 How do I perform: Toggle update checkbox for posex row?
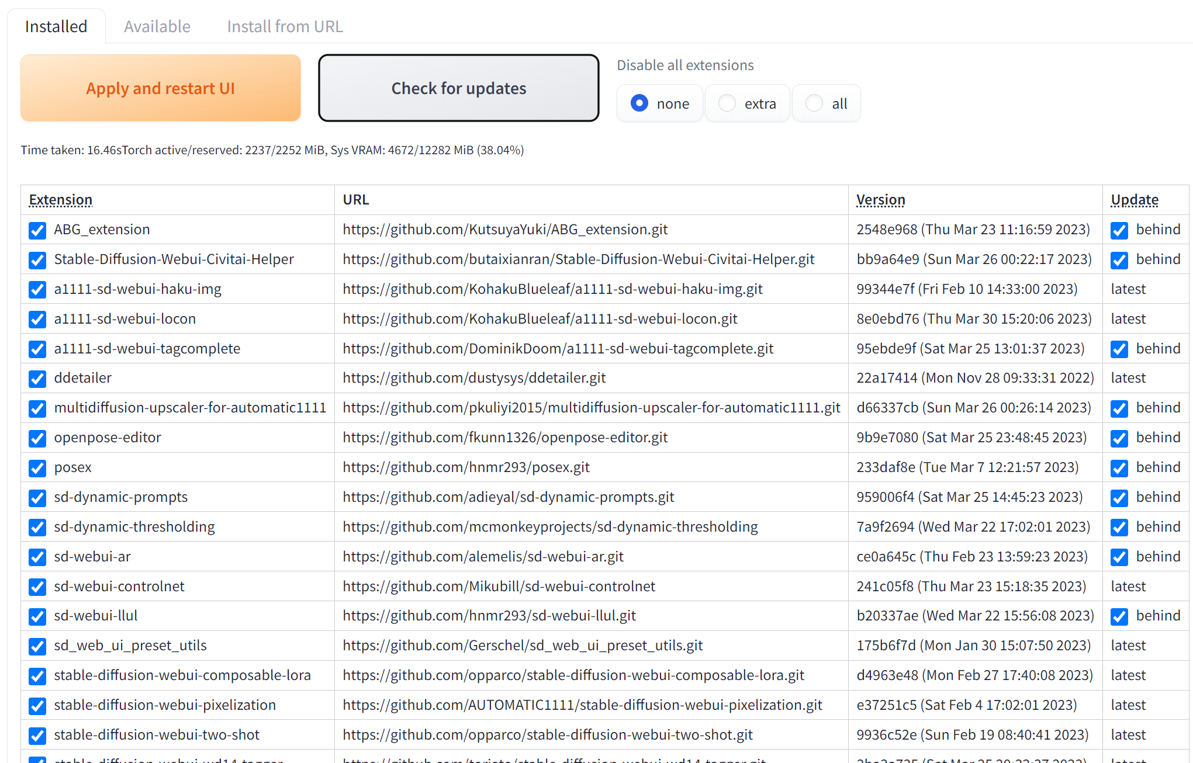click(1119, 468)
